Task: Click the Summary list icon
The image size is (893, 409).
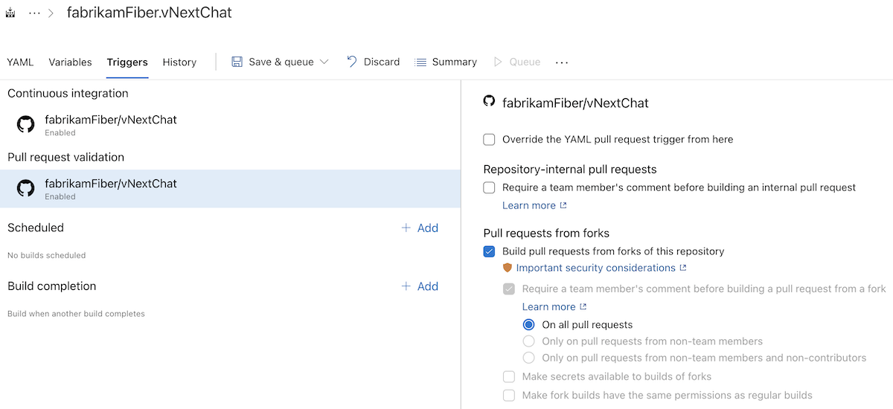Action: (420, 62)
